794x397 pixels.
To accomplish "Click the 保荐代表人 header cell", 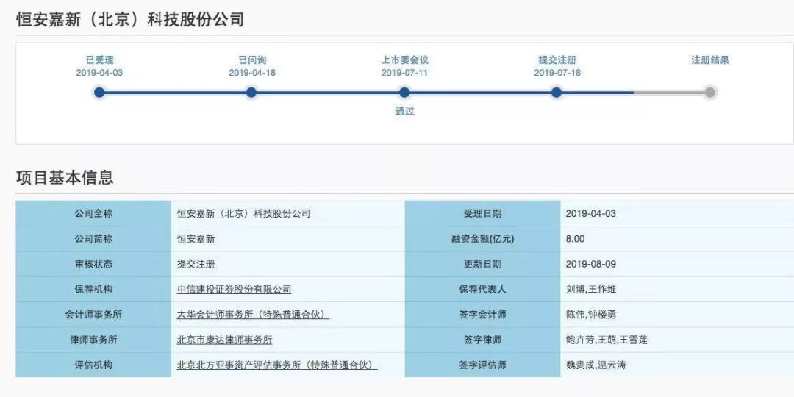I will coord(482,289).
